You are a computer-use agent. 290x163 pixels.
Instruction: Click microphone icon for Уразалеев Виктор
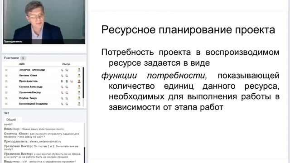[x=62, y=92]
